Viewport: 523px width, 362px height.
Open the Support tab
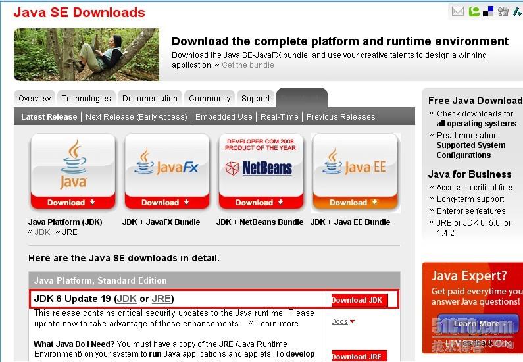255,99
